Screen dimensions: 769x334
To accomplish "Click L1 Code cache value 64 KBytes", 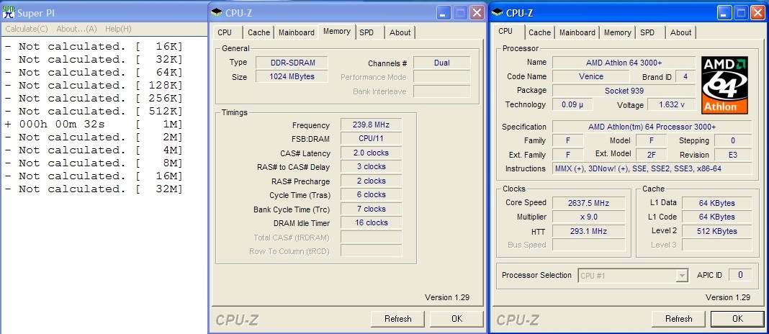I will 716,217.
